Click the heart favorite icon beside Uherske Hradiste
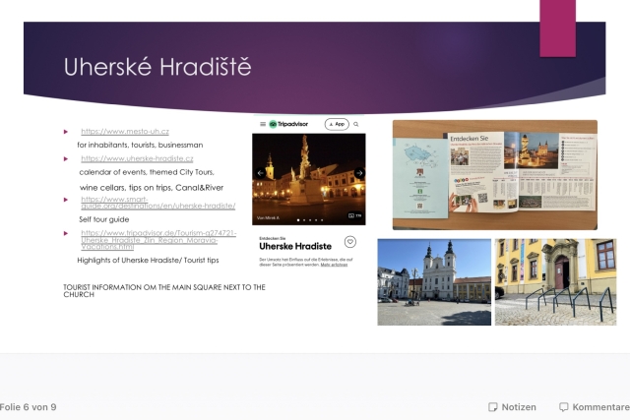Screen dimensions: 630x420 [x=350, y=242]
